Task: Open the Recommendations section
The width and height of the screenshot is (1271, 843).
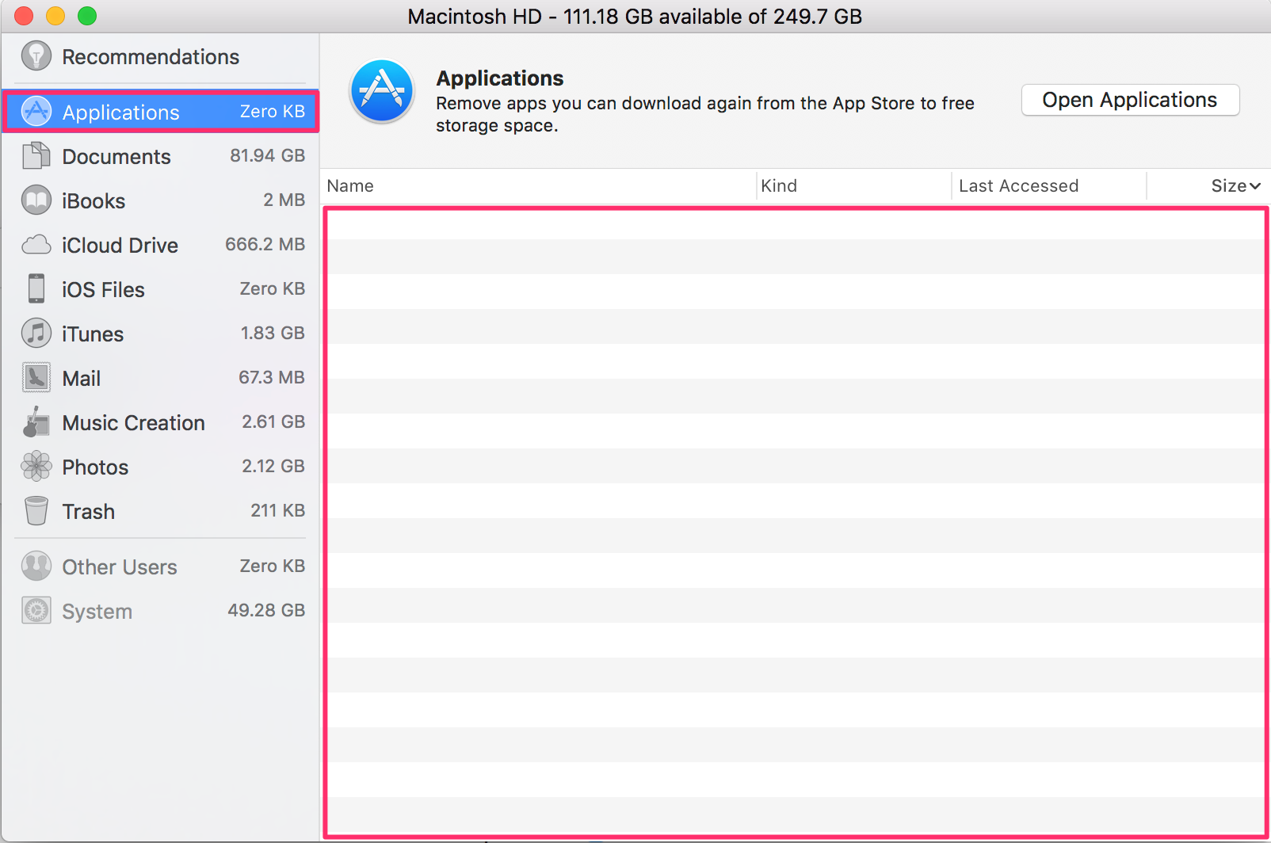Action: point(160,57)
